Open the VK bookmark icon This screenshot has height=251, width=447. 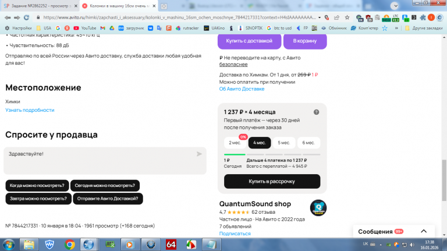150,28
